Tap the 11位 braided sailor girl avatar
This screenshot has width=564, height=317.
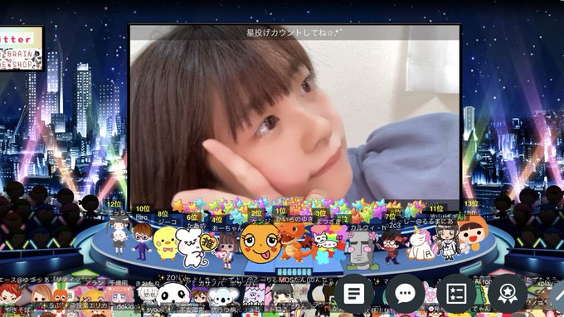pos(447,240)
